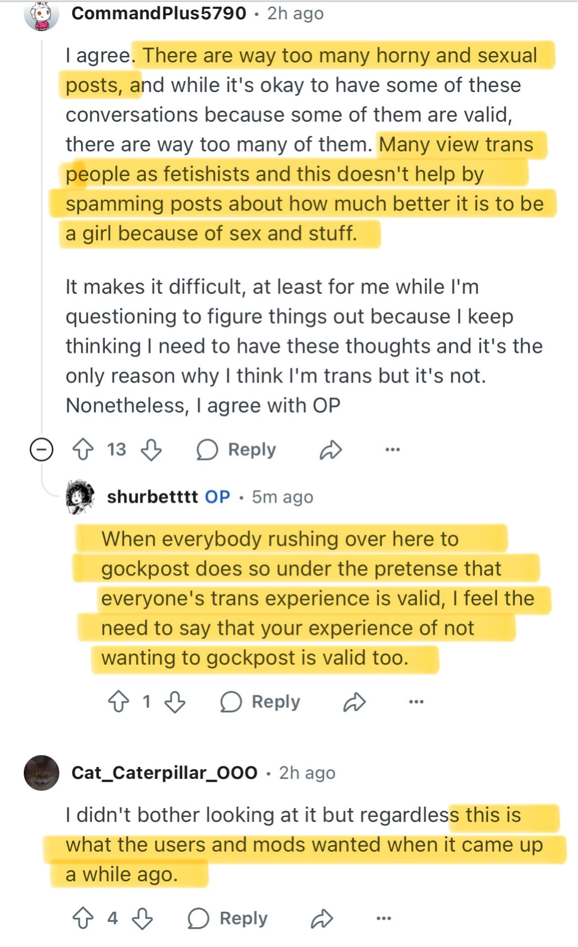Upvote Cat_Caterpillar_000's comment
Image resolution: width=578 pixels, height=947 pixels.
click(83, 918)
